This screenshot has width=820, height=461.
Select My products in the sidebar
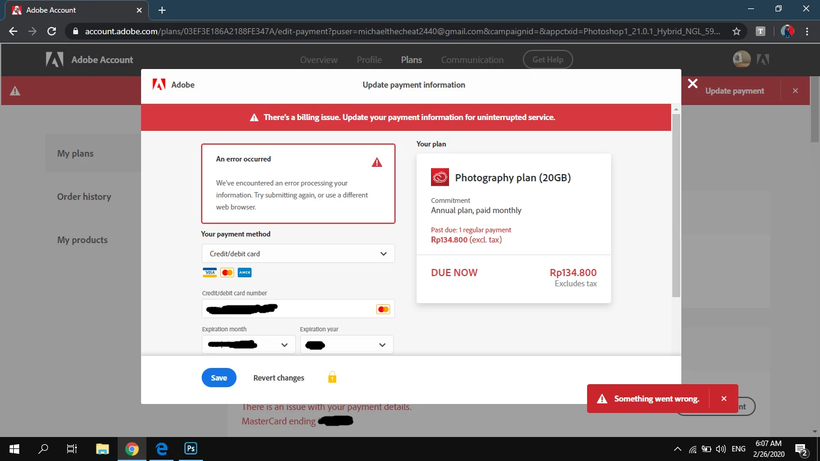(82, 240)
